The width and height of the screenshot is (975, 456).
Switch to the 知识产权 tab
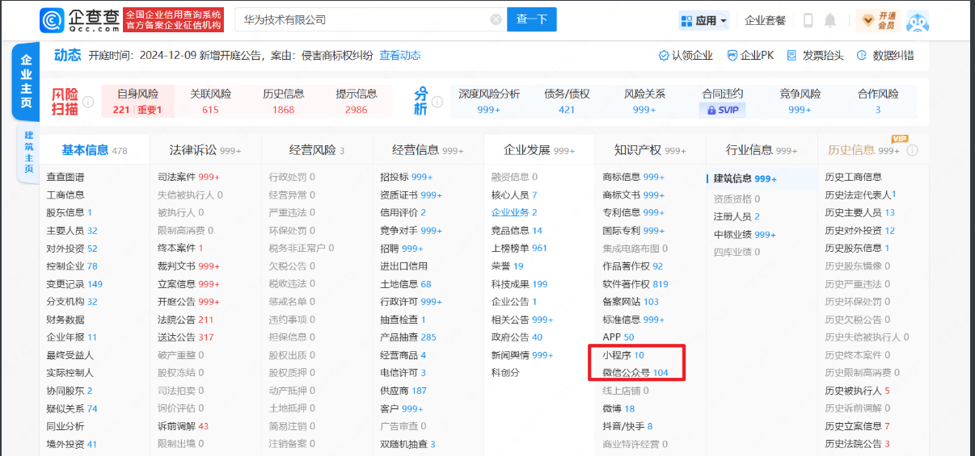coord(650,150)
